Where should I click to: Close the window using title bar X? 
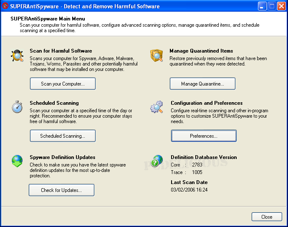pos(281,6)
